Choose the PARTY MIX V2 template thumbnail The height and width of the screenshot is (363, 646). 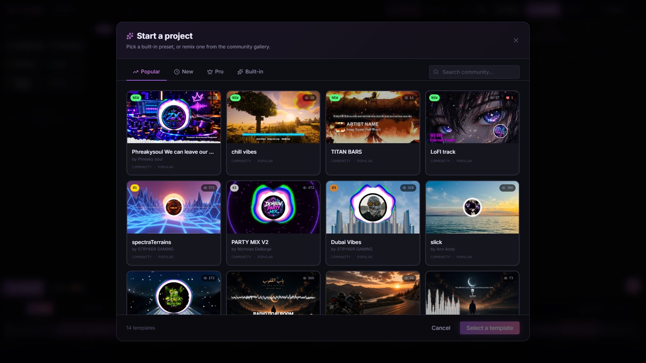point(273,207)
